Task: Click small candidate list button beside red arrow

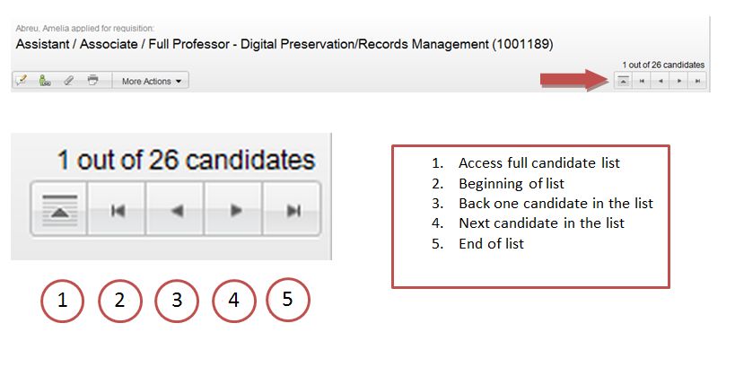Action: [x=623, y=81]
